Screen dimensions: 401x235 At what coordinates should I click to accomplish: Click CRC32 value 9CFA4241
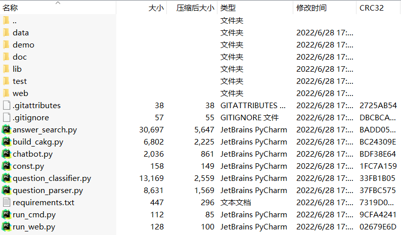(x=378, y=215)
